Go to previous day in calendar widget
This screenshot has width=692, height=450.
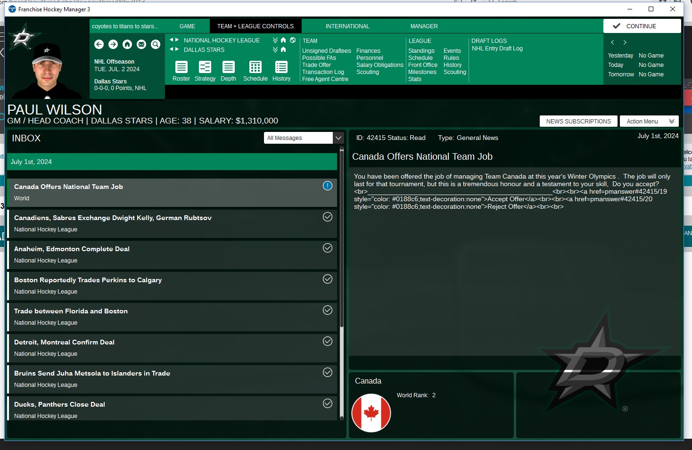[x=612, y=42]
